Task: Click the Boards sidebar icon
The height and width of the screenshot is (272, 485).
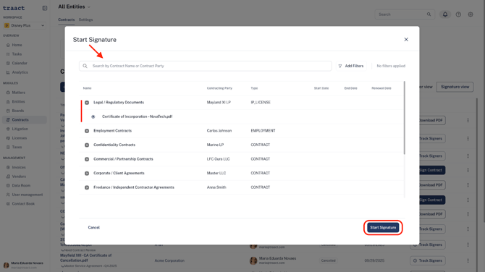Action: point(8,111)
